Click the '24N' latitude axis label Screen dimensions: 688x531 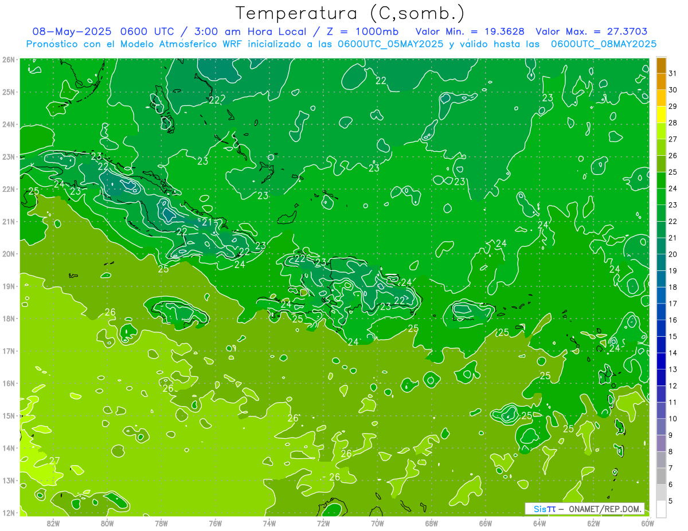pyautogui.click(x=9, y=124)
